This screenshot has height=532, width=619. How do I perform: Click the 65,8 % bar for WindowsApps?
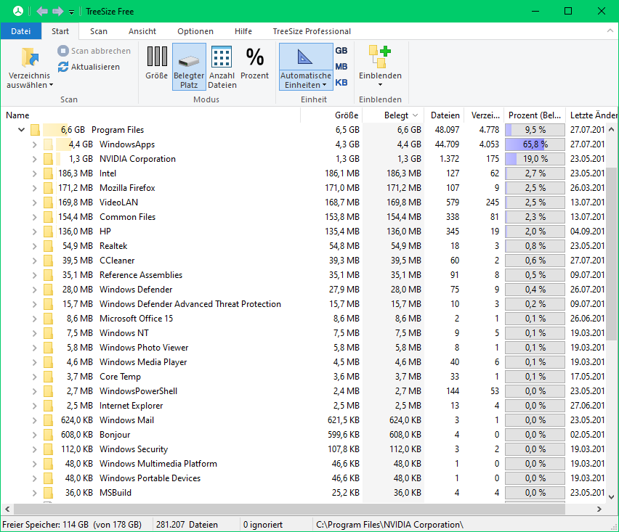(535, 144)
